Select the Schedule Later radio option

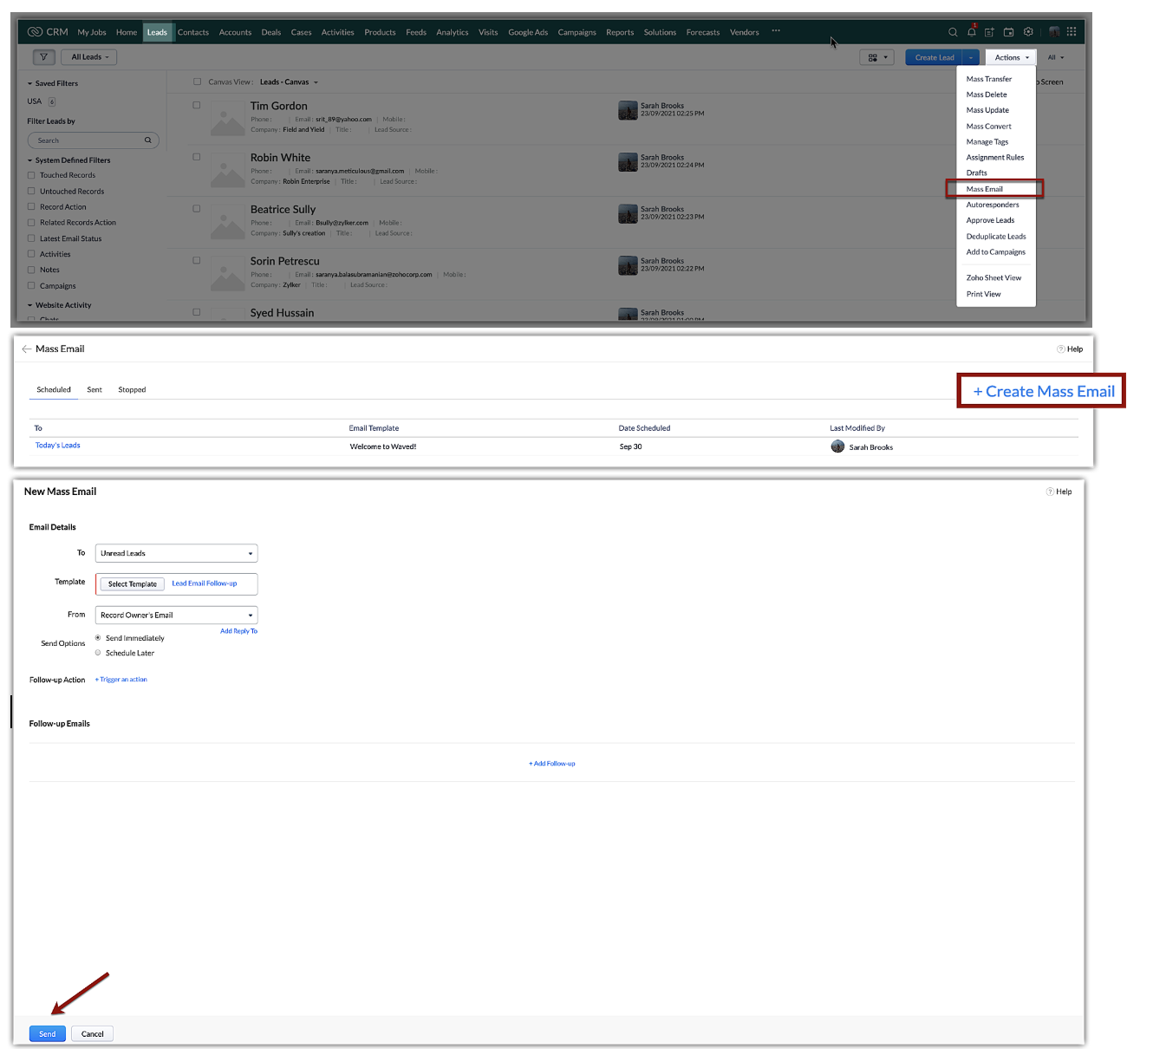(x=98, y=653)
